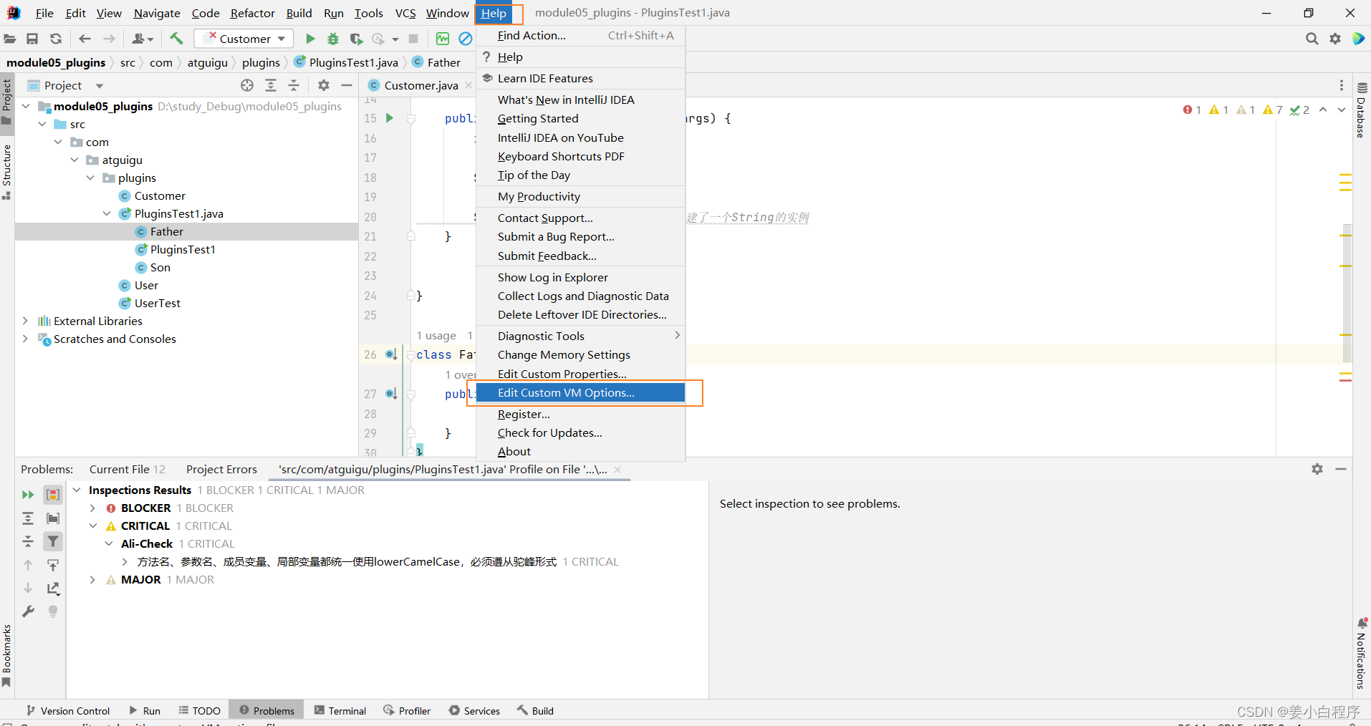Open the TODO tool window

200,710
